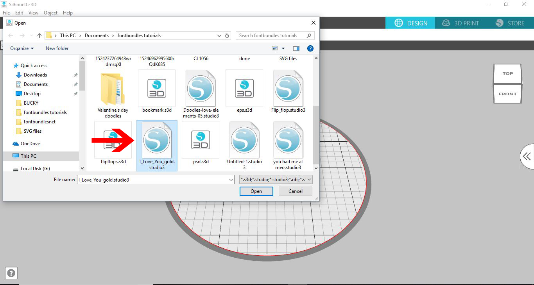Select the Flip_flop.studio3 file icon

(288, 88)
